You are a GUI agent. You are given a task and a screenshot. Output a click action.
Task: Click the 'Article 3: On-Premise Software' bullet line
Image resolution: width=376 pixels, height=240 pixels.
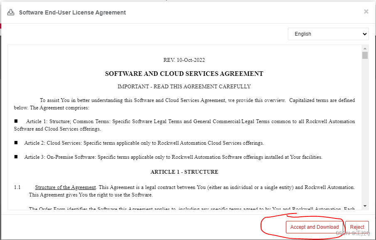168,157
